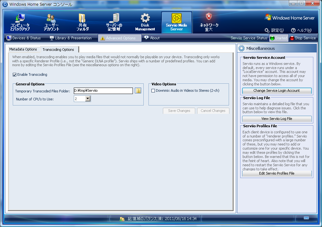
Task: Click Change Service Login Account button
Action: [277, 91]
